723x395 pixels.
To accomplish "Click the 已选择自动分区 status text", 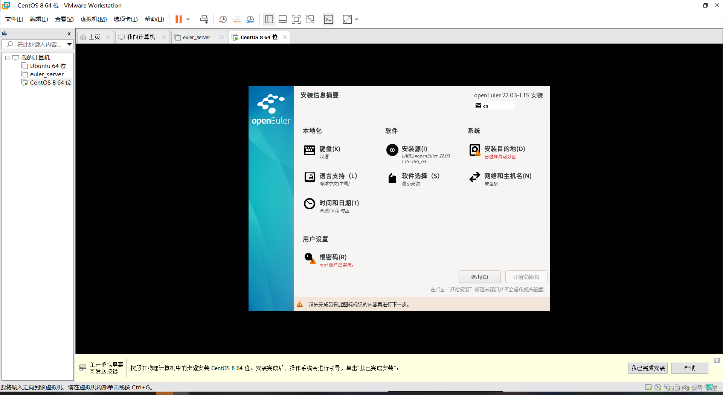I will tap(500, 157).
